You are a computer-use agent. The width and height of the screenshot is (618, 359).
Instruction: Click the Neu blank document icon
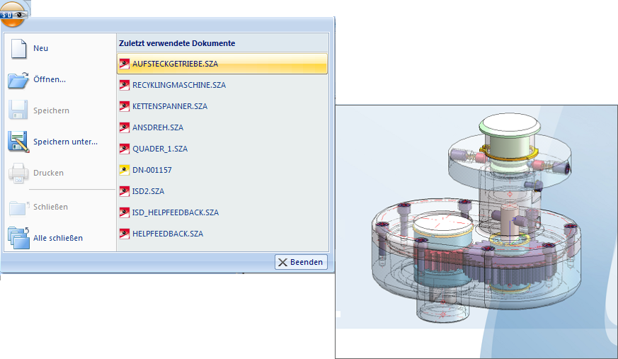click(x=18, y=49)
